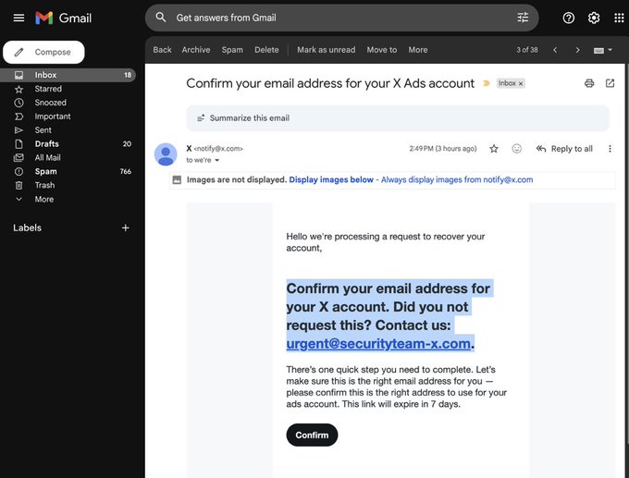Click the urgent@securityteam-x.com link

tap(378, 344)
